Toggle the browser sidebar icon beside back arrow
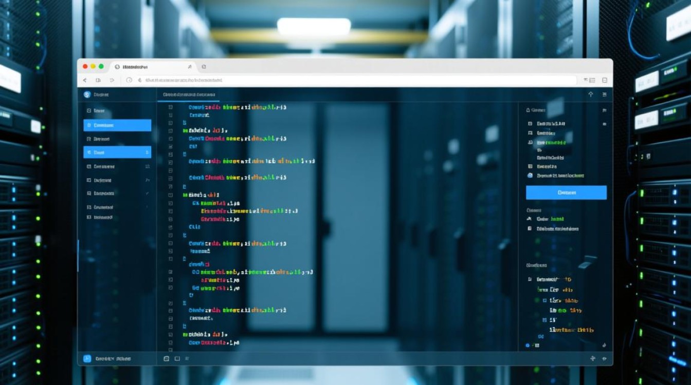Viewport: 691px width, 385px height. tap(98, 80)
